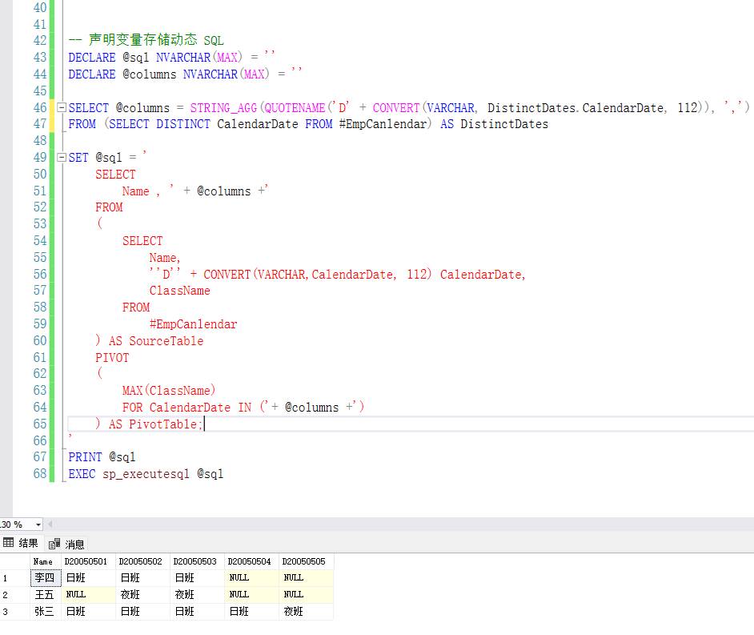Click the results grid icon on 结果 tab

8,543
